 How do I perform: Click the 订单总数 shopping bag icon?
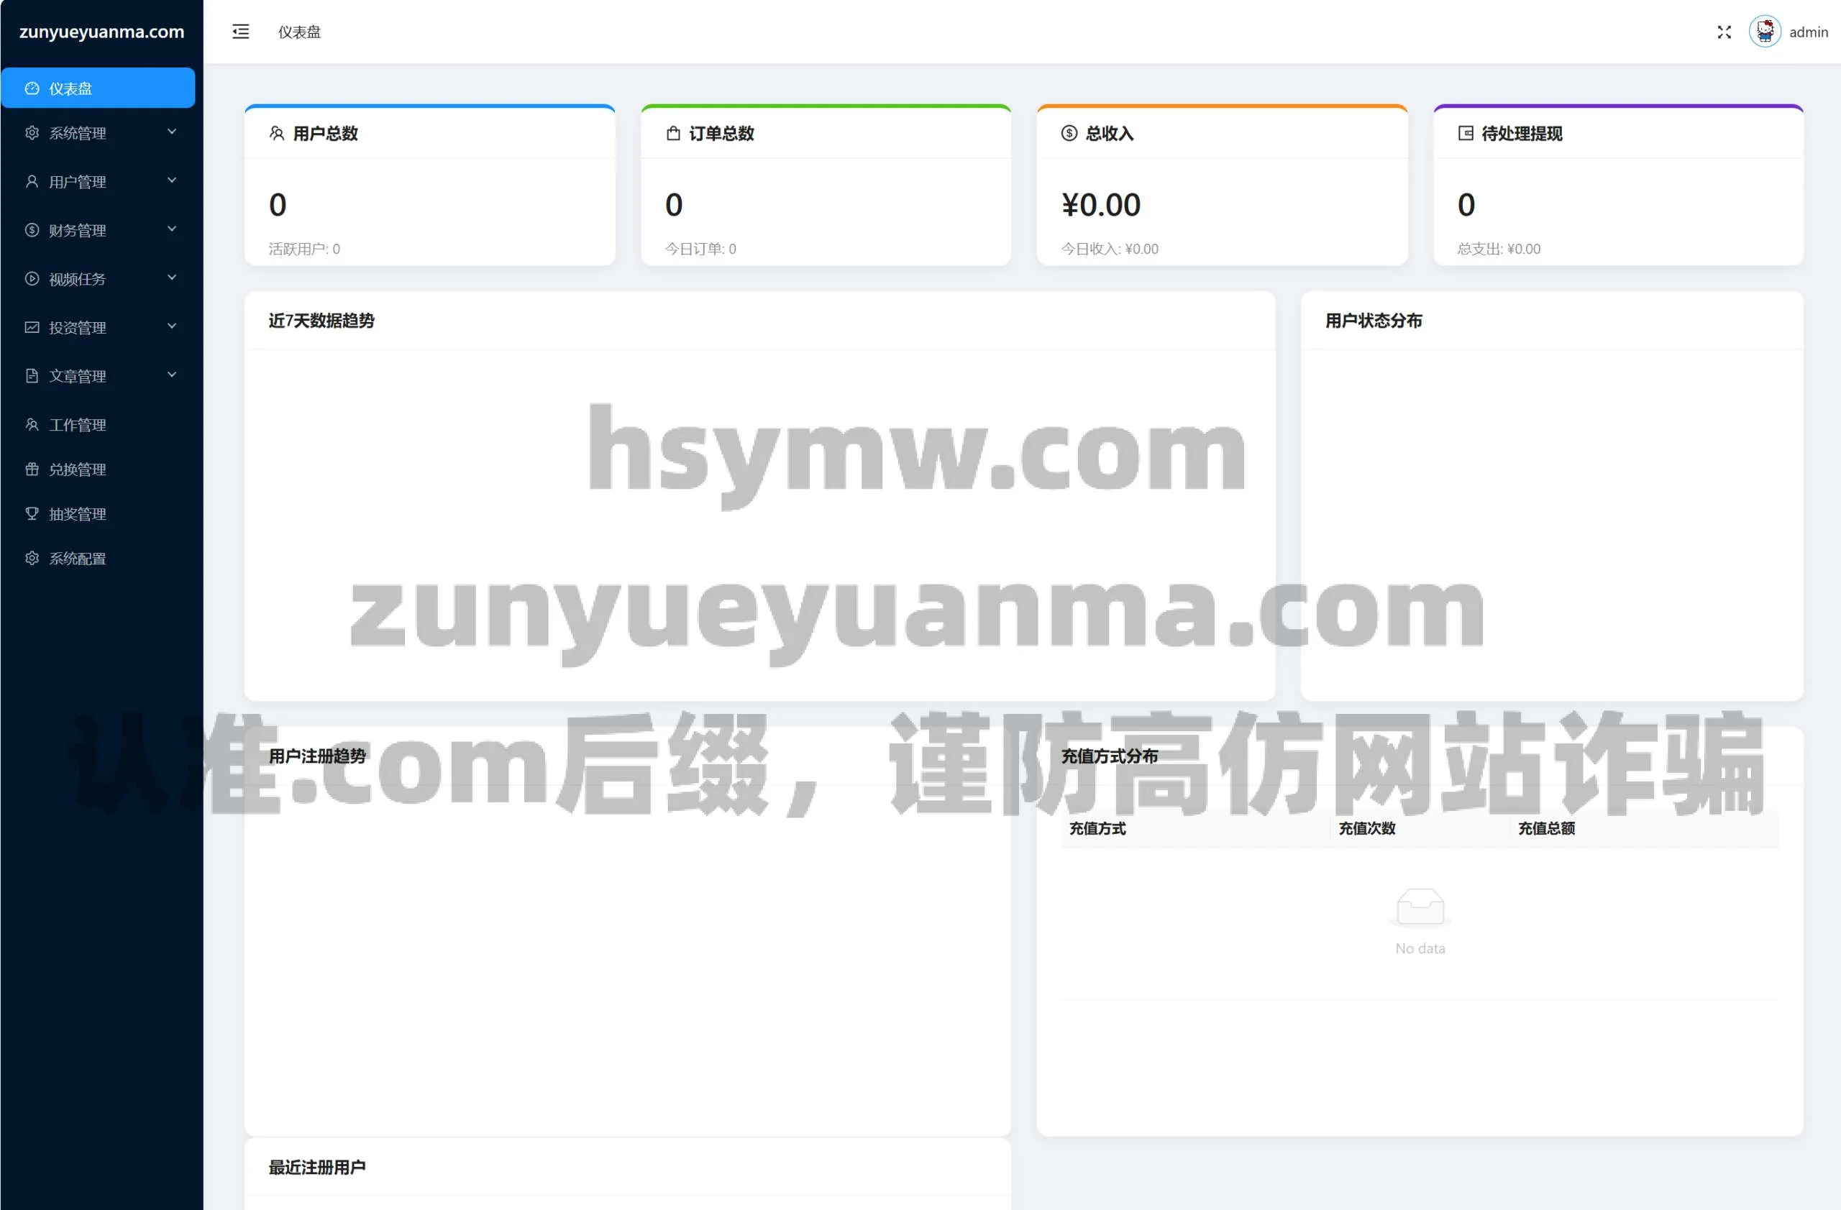coord(673,133)
